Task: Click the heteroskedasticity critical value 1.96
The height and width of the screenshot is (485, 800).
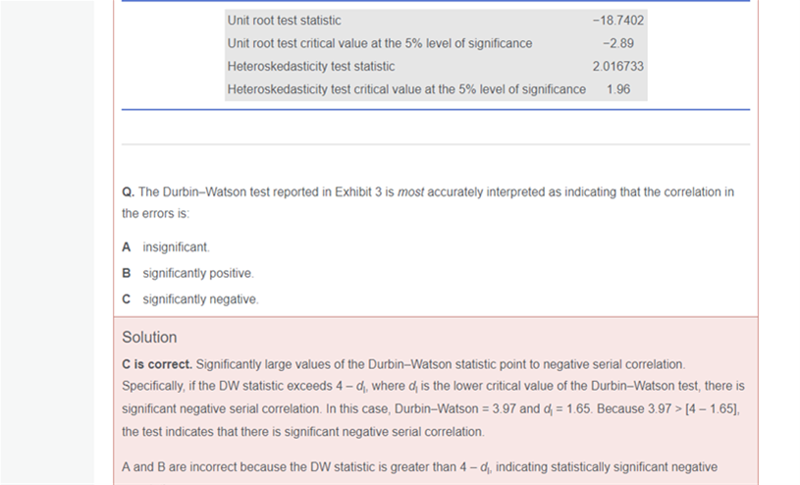Action: click(617, 89)
